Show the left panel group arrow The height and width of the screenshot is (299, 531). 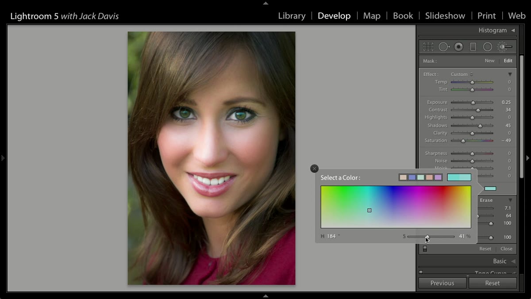coord(3,158)
